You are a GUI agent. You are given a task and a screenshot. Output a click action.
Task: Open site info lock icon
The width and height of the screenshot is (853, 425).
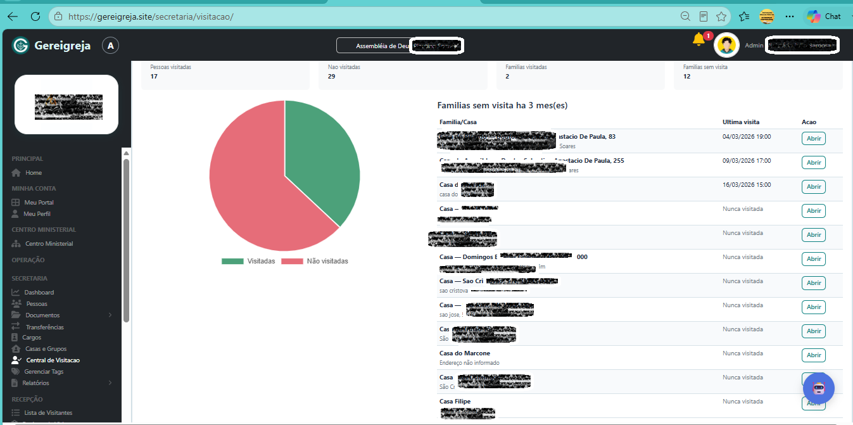[58, 16]
